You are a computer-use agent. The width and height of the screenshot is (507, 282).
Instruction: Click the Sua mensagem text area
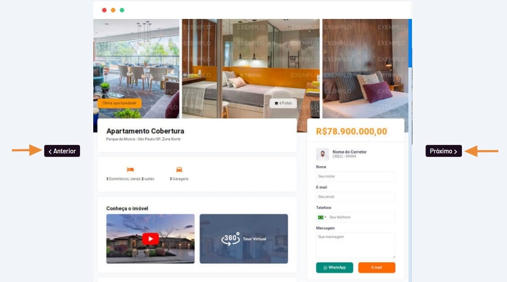click(355, 245)
